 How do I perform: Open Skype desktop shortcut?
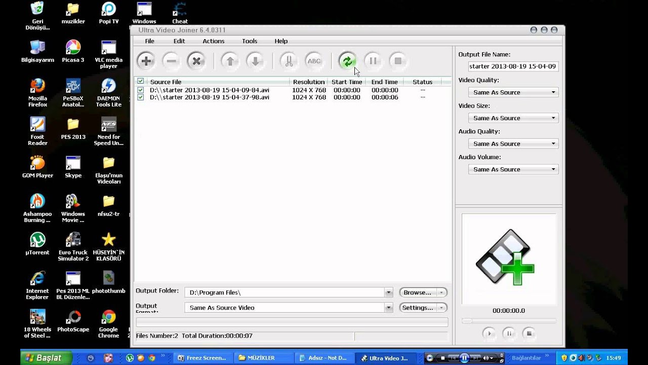(x=73, y=167)
